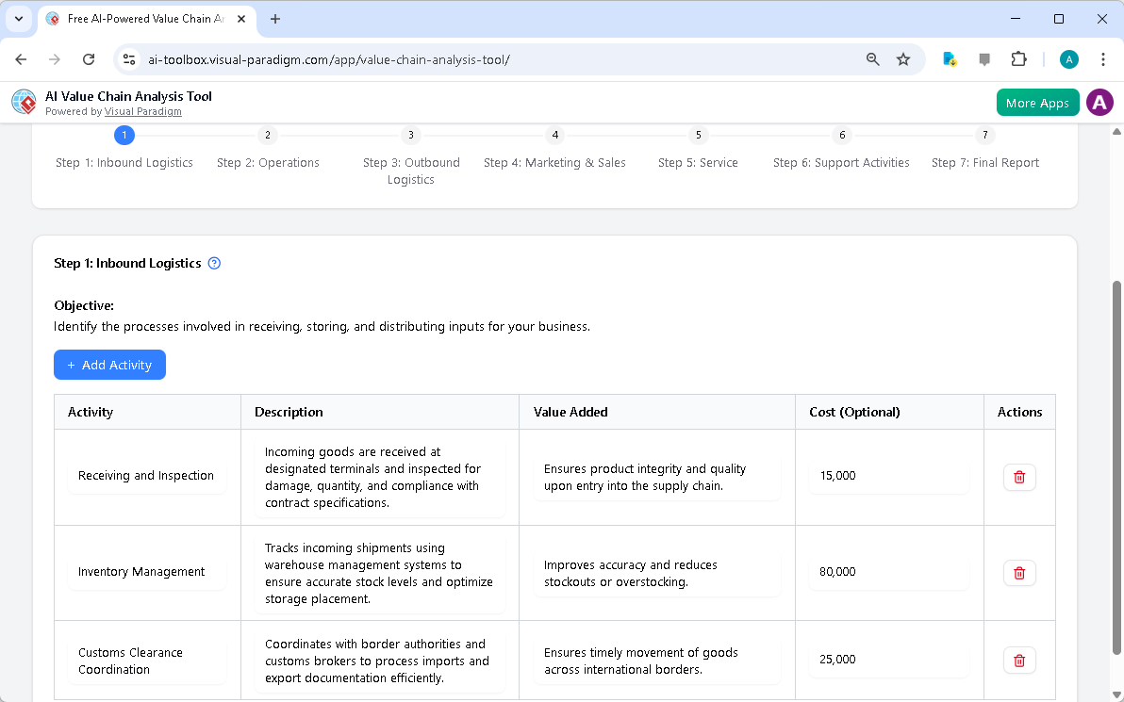Image resolution: width=1124 pixels, height=702 pixels.
Task: Reload the current page
Action: [x=88, y=58]
